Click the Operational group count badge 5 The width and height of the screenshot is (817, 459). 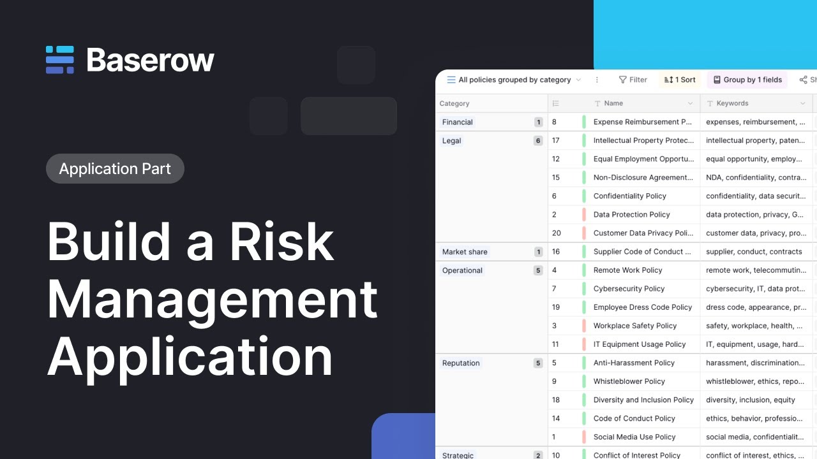(x=538, y=270)
